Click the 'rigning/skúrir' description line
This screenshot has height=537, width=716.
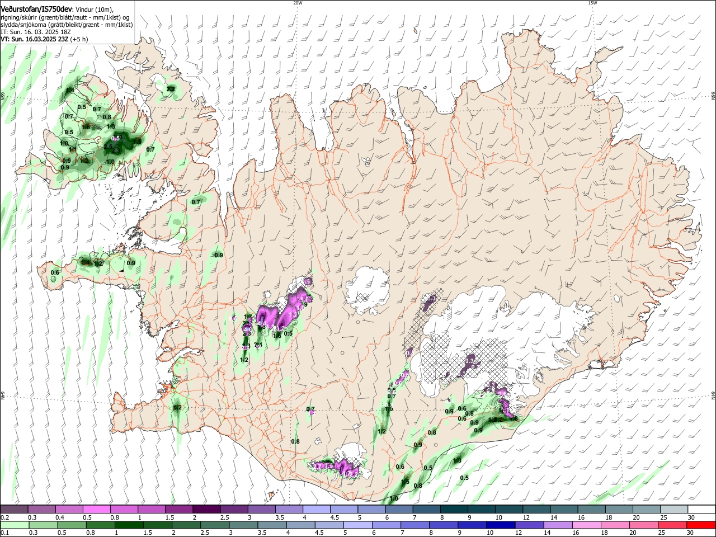point(66,17)
